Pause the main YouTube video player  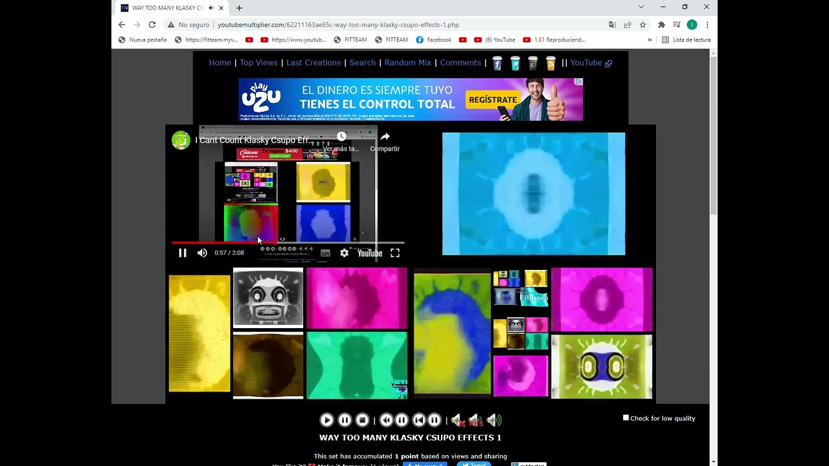pos(183,253)
